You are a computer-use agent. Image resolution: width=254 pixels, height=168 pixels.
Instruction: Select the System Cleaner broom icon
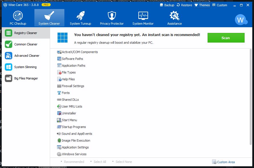click(49, 16)
